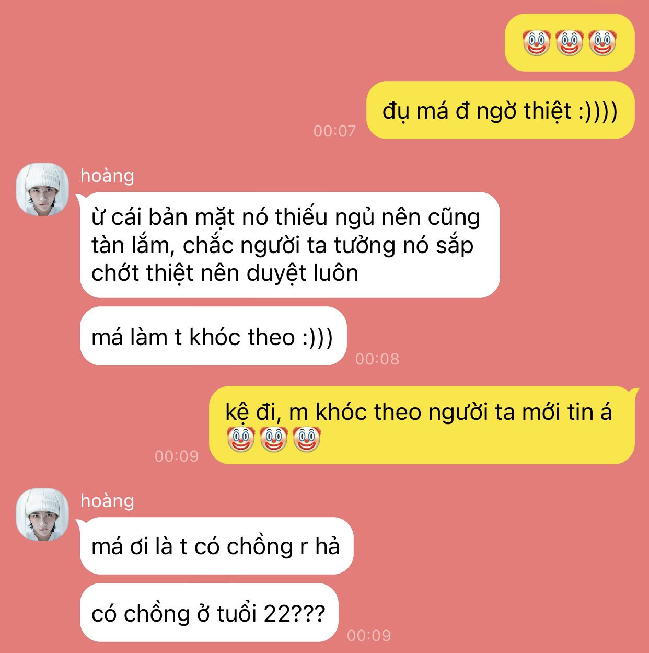The height and width of the screenshot is (653, 649).
Task: Tap hoàng's lower profile avatar
Action: (42, 514)
